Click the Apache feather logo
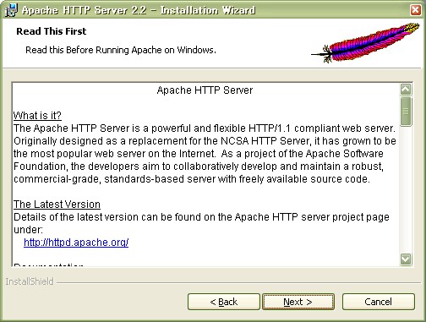The image size is (426, 322). 365,43
